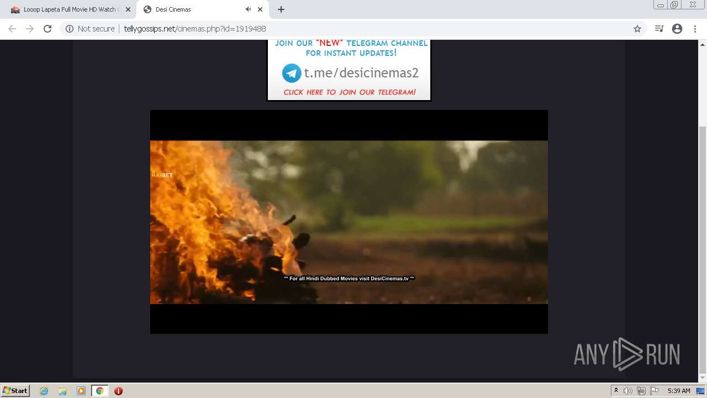The height and width of the screenshot is (398, 707).
Task: Close the Looop Lapeta tab
Action: pos(128,9)
